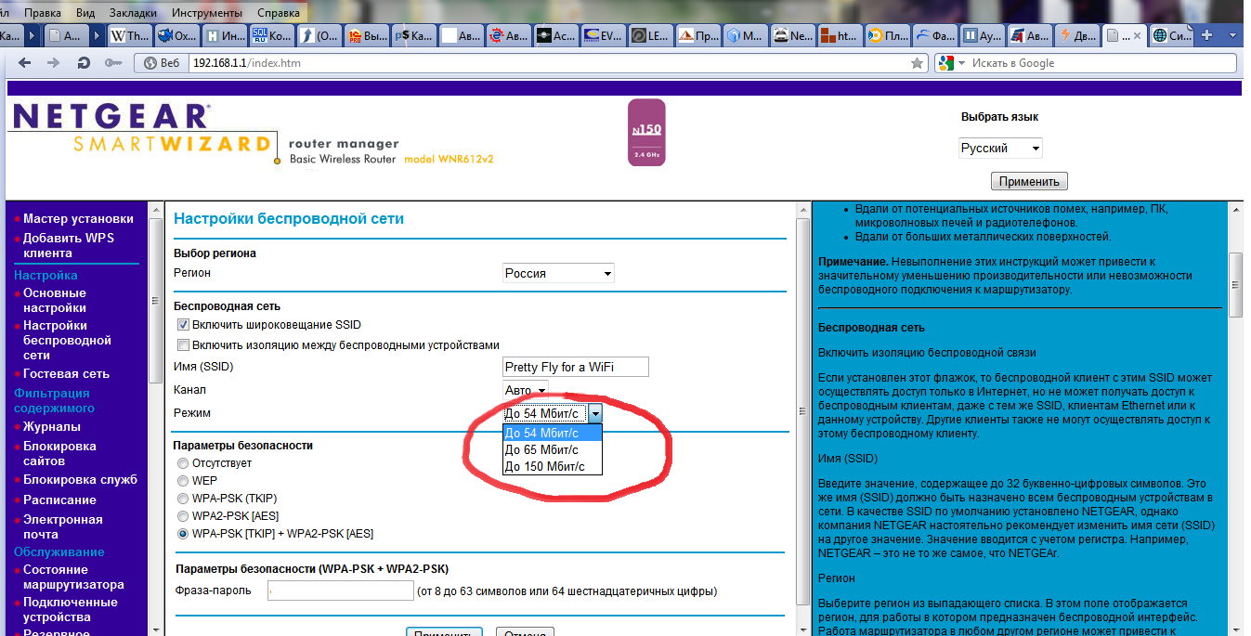Switch to the red triangle 'Пр...' tab

(700, 36)
